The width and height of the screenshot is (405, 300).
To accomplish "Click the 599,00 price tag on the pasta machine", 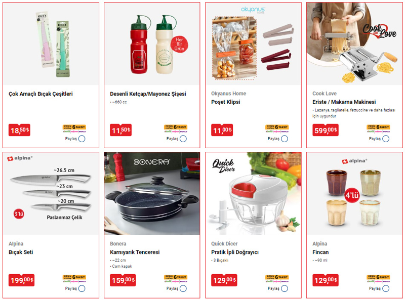I will pos(326,130).
